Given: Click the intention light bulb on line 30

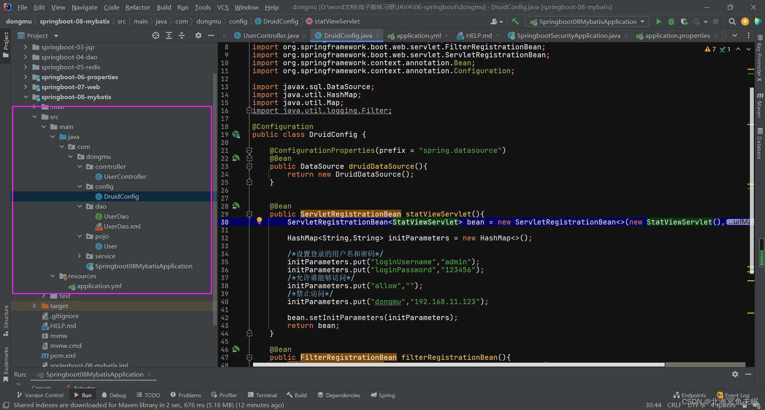Looking at the screenshot, I should pyautogui.click(x=259, y=220).
